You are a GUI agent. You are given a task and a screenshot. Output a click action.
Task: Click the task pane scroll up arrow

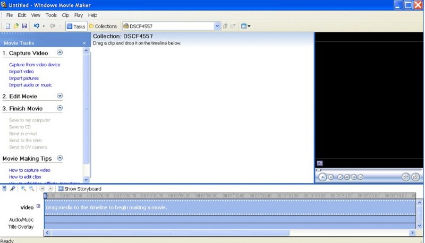tap(86, 50)
